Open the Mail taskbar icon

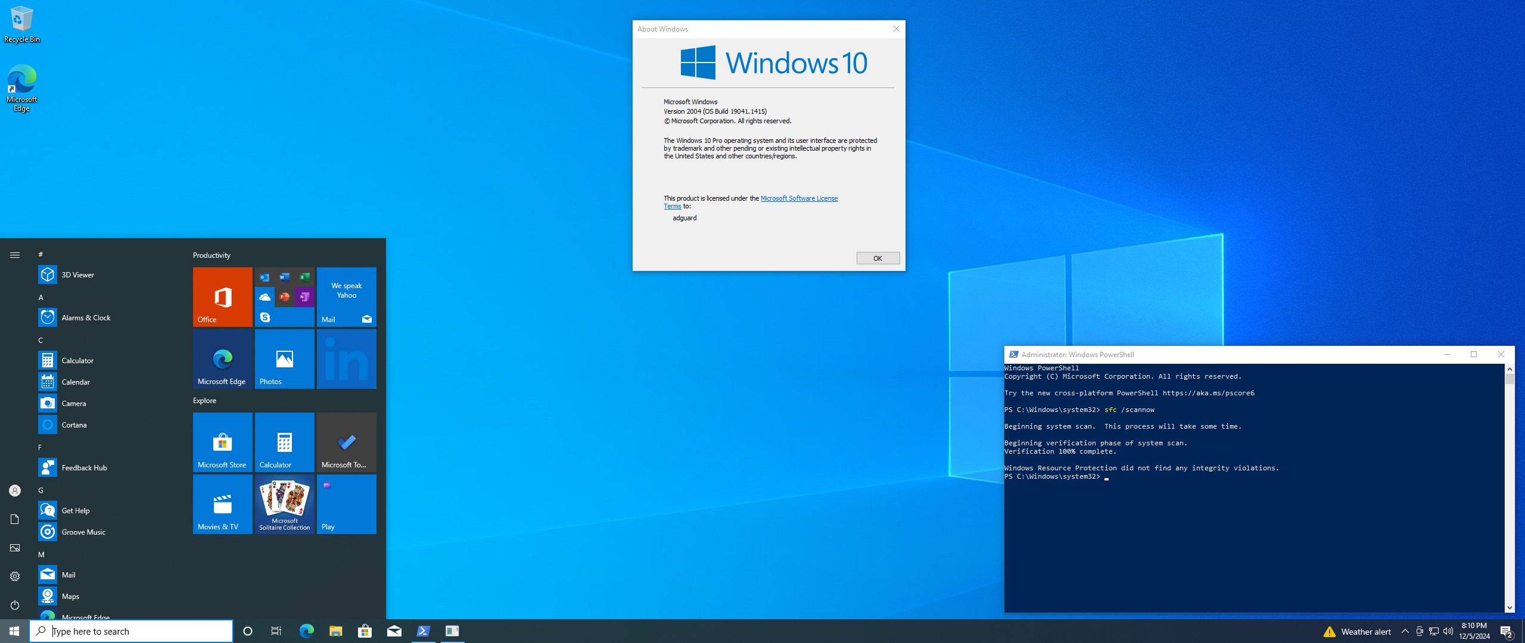click(394, 631)
